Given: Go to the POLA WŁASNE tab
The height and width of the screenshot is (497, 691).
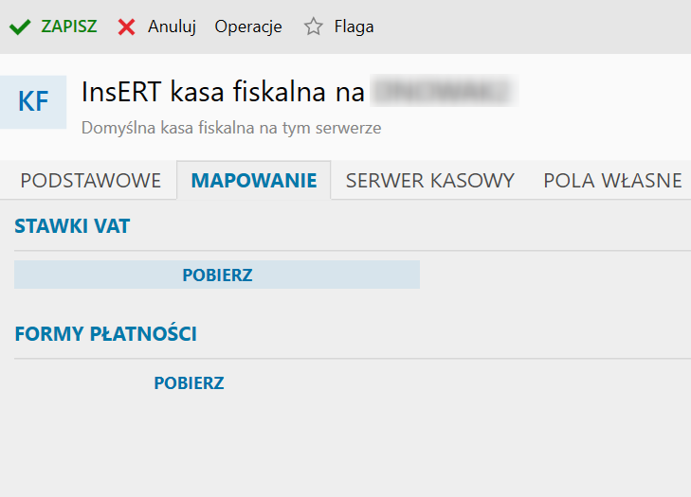Looking at the screenshot, I should (x=612, y=181).
